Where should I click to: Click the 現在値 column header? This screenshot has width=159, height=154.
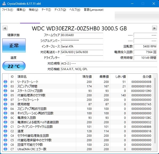84,77
